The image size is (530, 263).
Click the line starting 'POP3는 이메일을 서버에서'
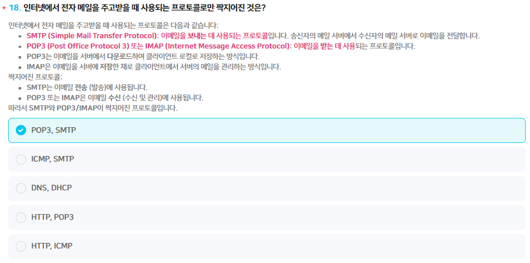[x=143, y=57]
